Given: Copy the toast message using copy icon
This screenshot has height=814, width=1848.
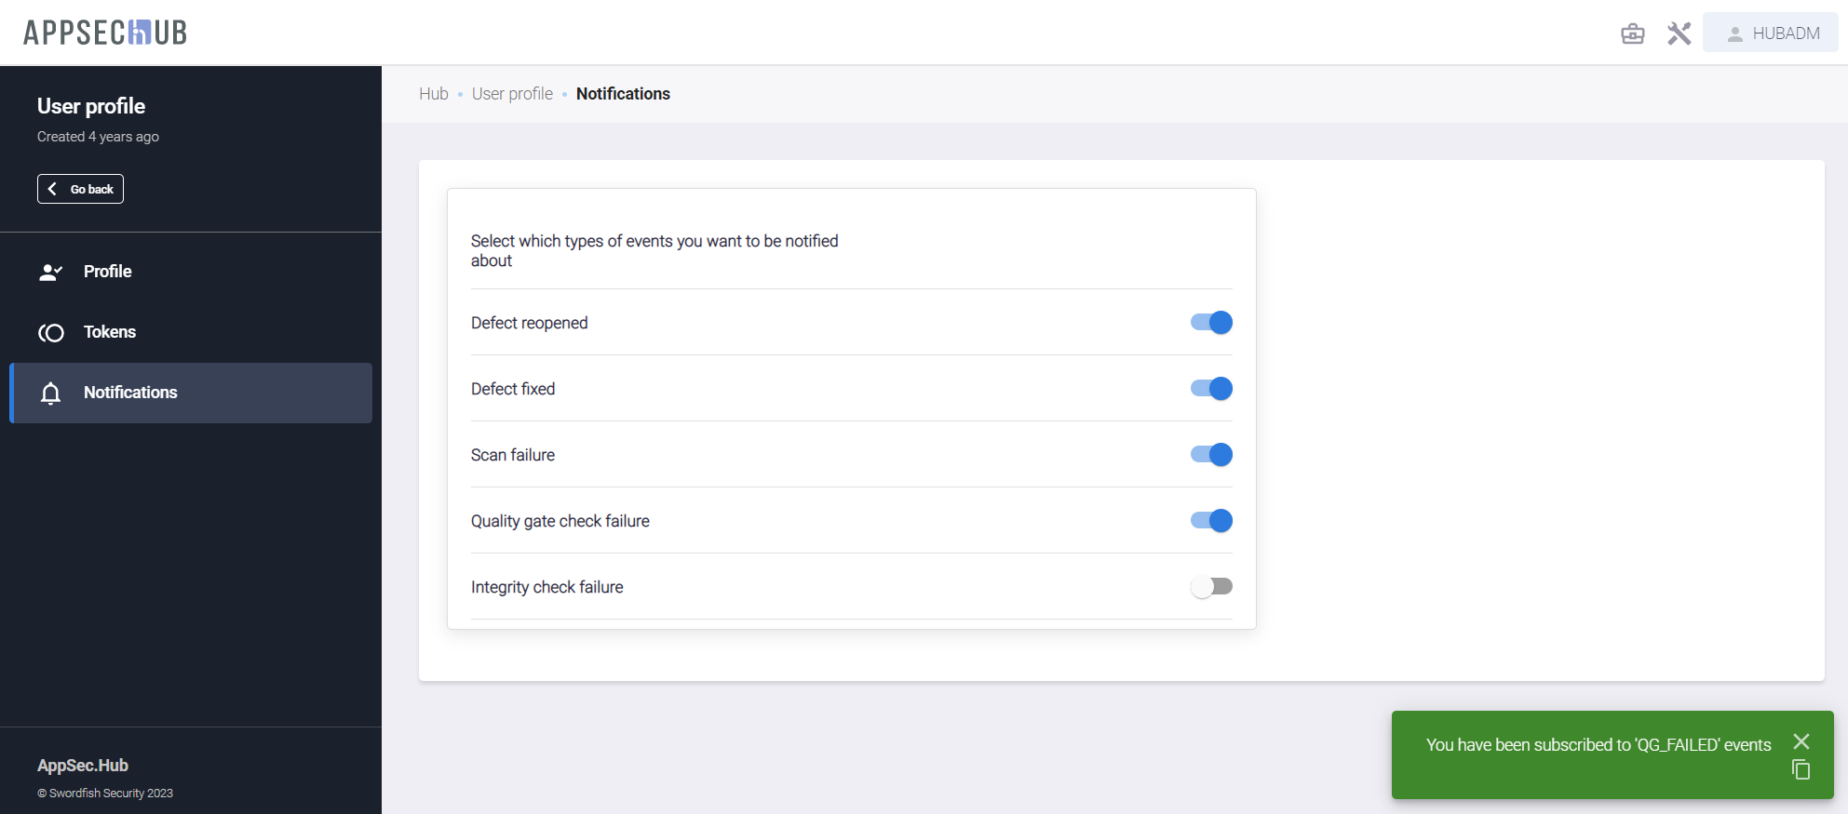Looking at the screenshot, I should click(x=1801, y=769).
